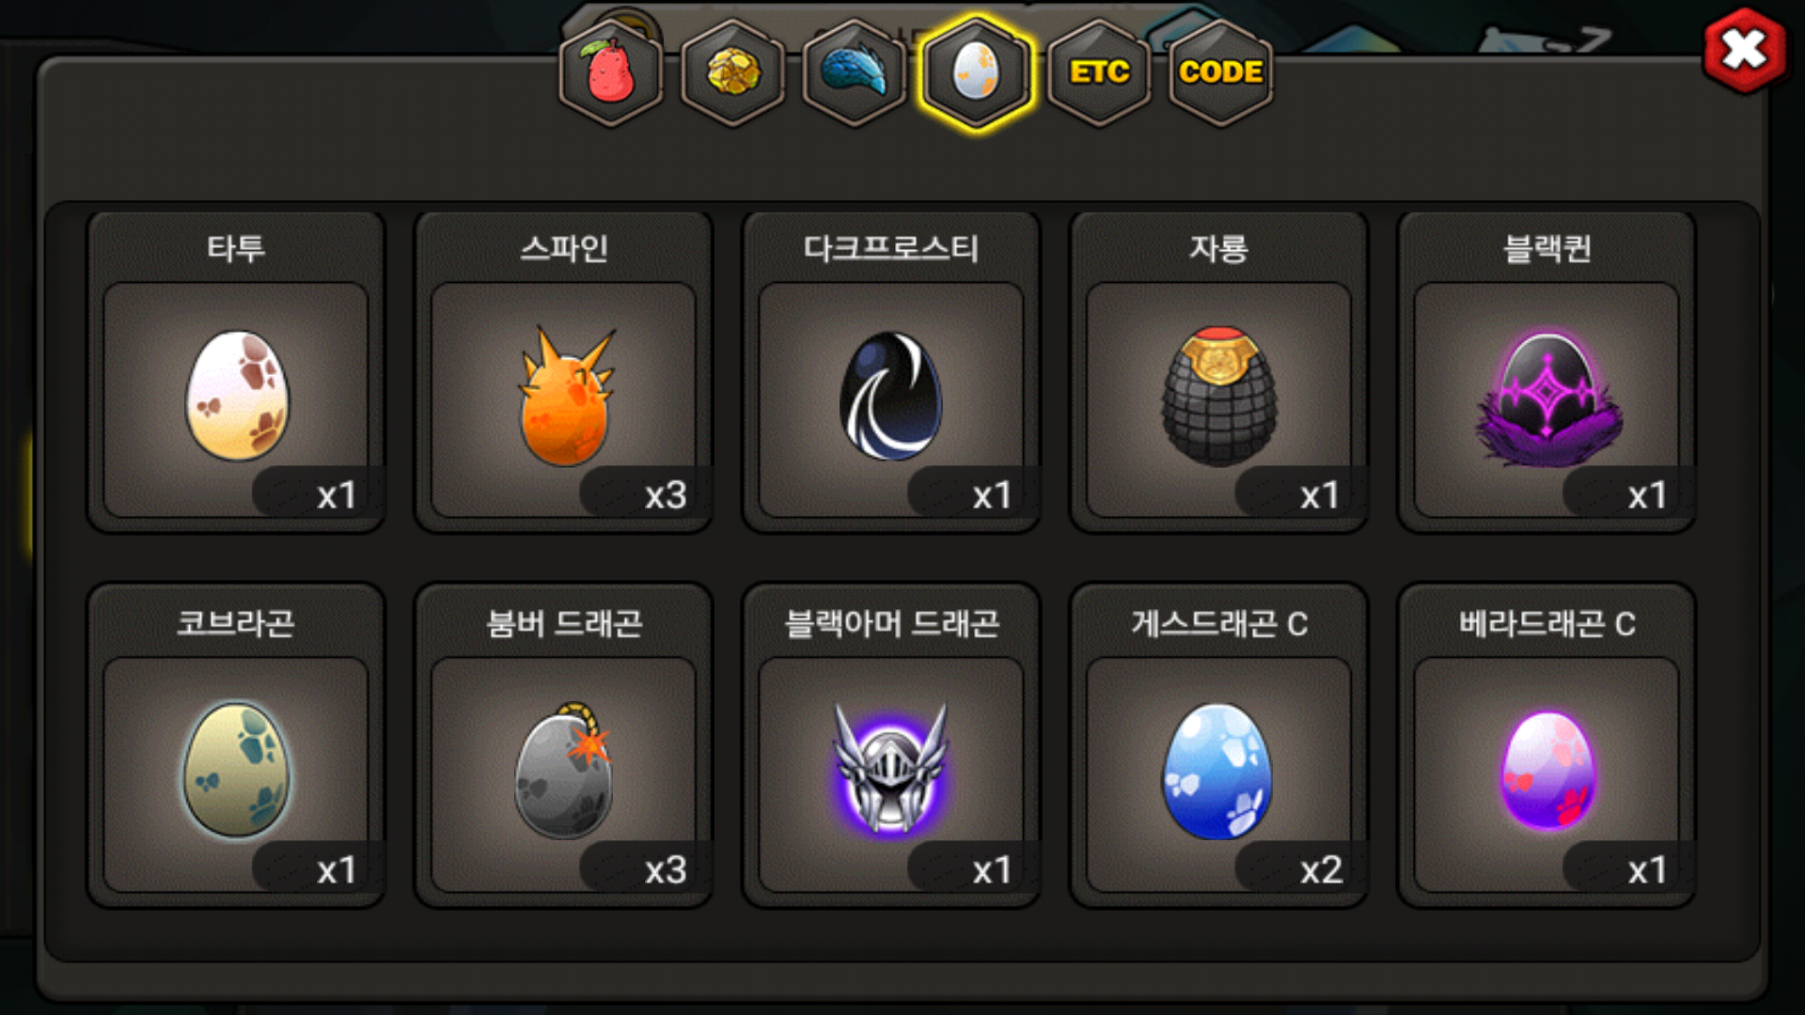Switch to the gold nugget tab
This screenshot has height=1015, width=1805.
click(733, 73)
